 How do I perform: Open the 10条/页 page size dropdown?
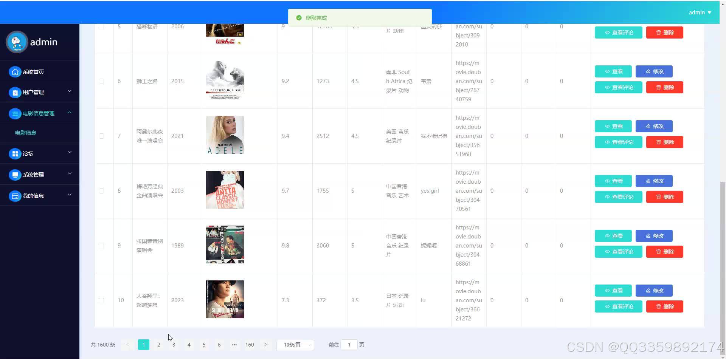click(x=295, y=345)
